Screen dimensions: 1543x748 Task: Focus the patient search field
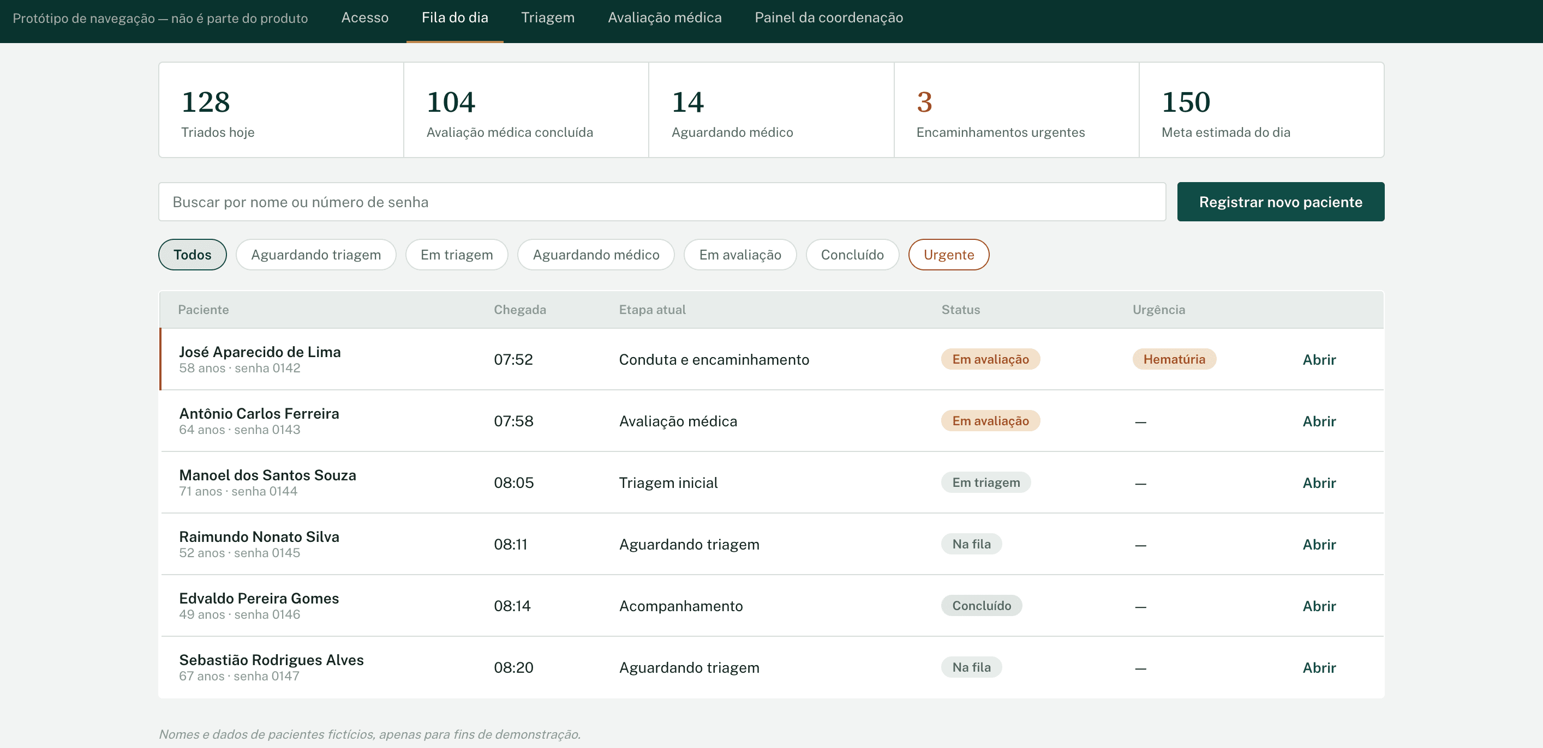click(662, 202)
